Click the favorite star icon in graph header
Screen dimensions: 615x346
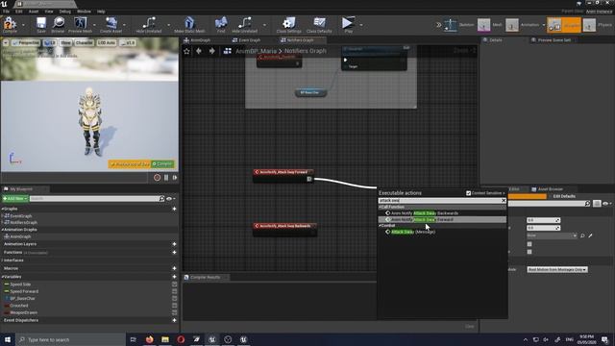click(x=186, y=51)
